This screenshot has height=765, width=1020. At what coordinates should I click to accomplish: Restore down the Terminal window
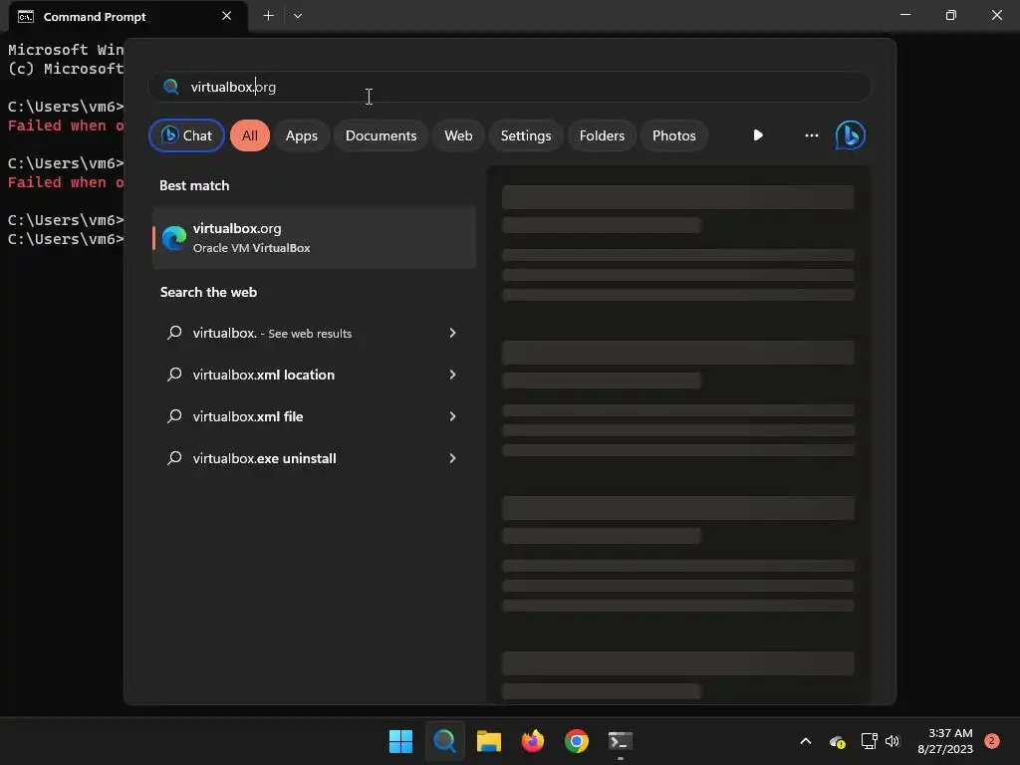click(x=951, y=15)
